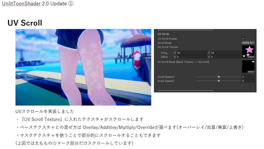Click the Scroll Speed Y number field
The image size is (264, 149).
coord(249,81)
